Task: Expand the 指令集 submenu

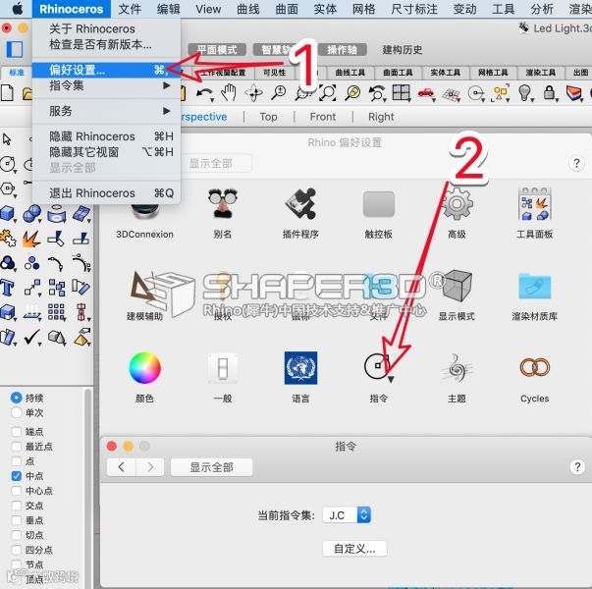Action: 106,85
